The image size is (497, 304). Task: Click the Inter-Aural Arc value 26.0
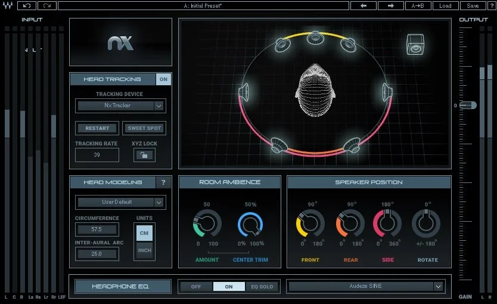[97, 253]
